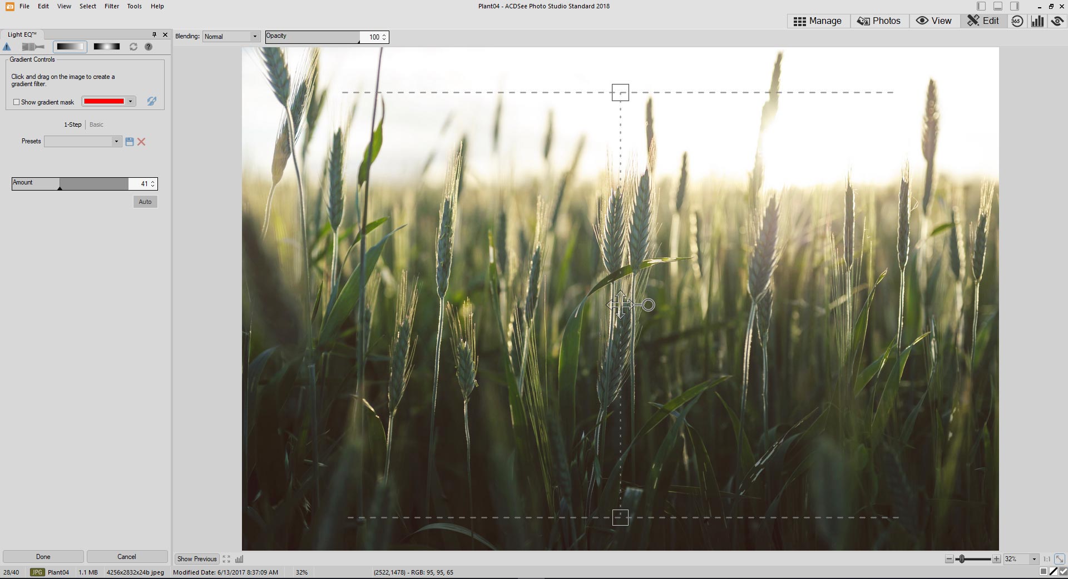The width and height of the screenshot is (1068, 579).
Task: Open the View menu in menu bar
Action: coord(64,6)
